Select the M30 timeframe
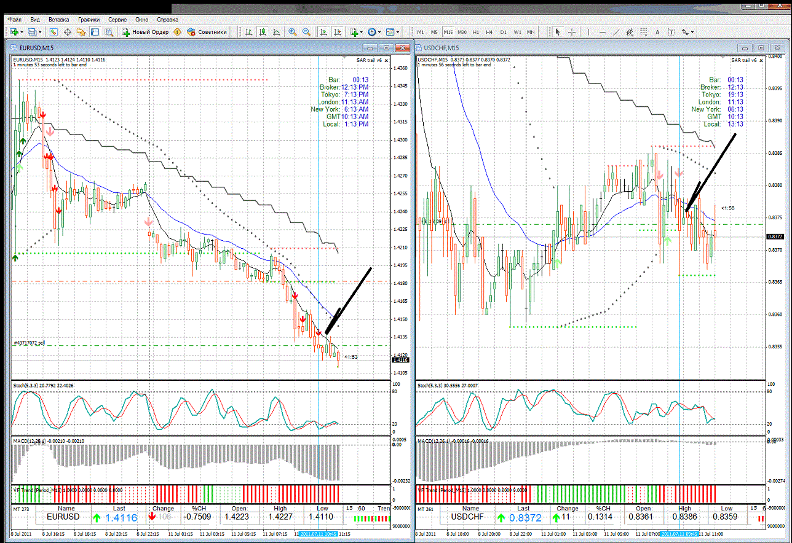792x543 pixels. point(462,31)
